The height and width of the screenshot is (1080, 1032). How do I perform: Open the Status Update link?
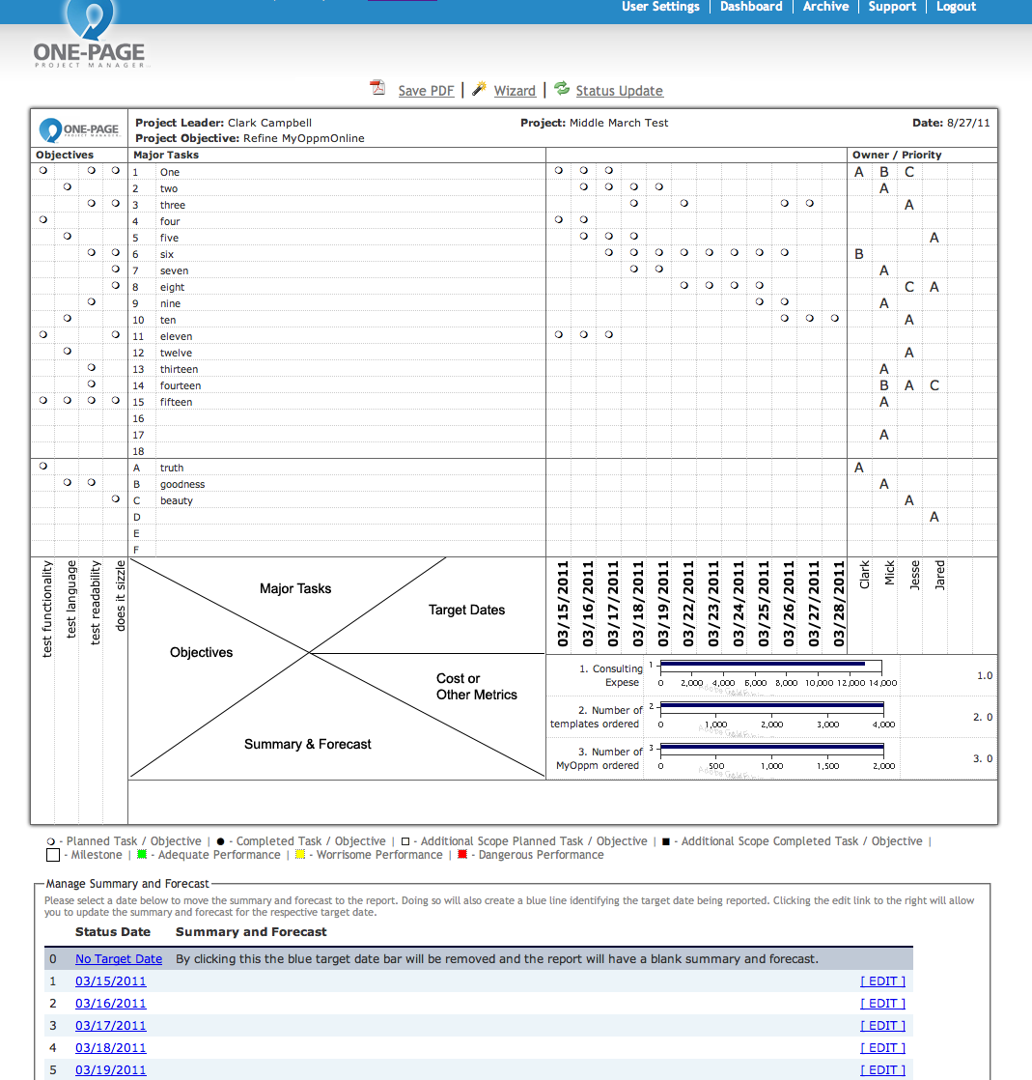click(619, 91)
